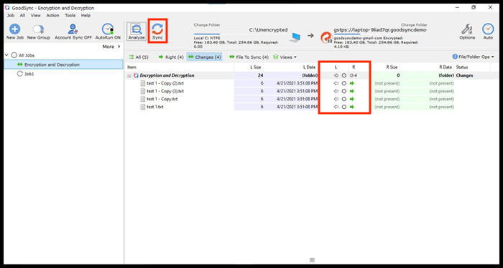Collapse the All Jobs tree node

(x=6, y=55)
